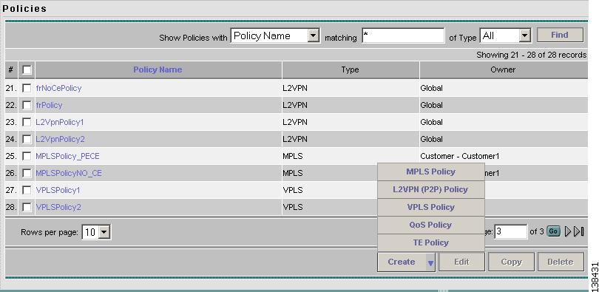Jump to last page arrow
This screenshot has width=599, height=292.
579,231
